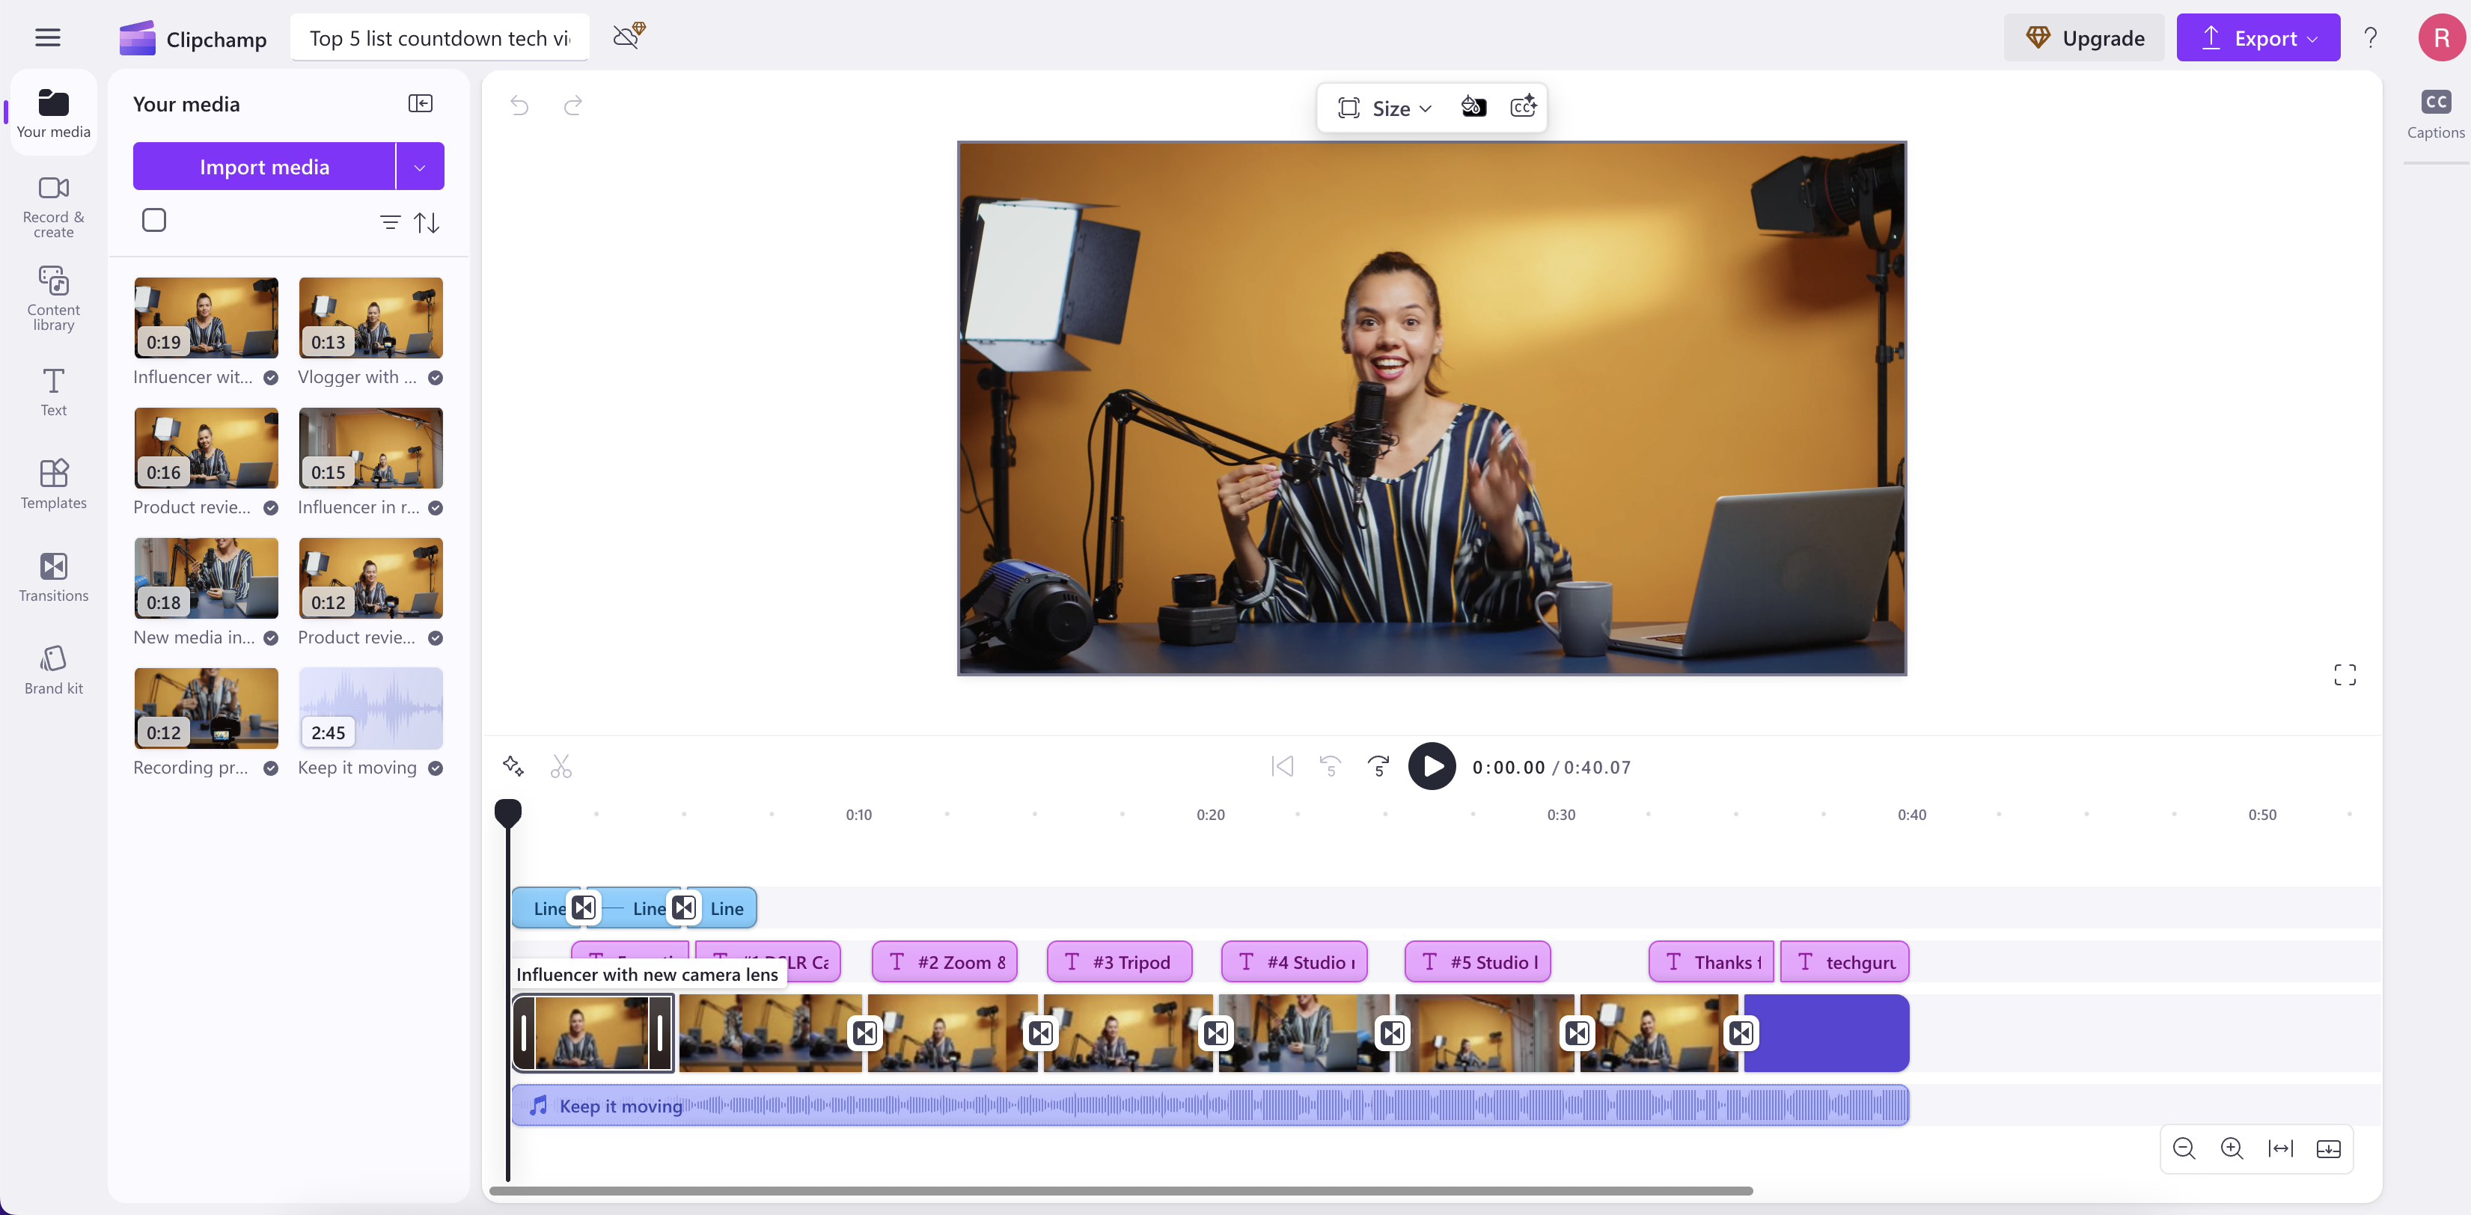Select the crop tool above the preview

(1348, 108)
